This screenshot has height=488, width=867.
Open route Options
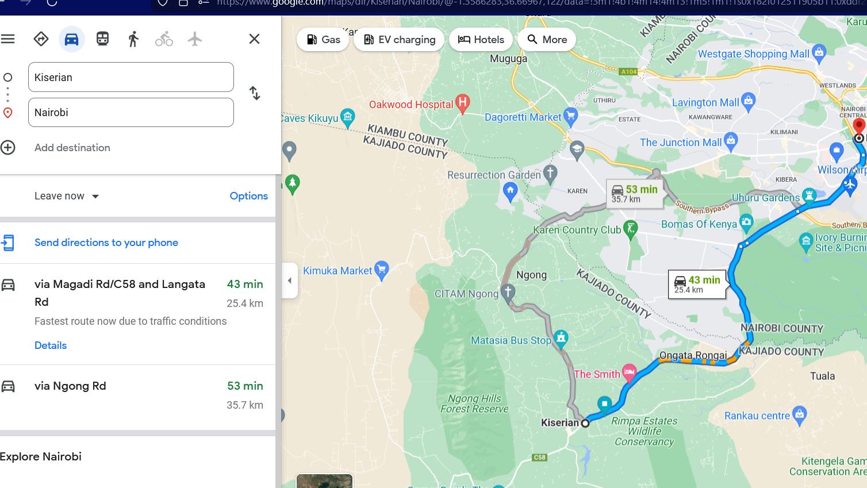coord(249,196)
